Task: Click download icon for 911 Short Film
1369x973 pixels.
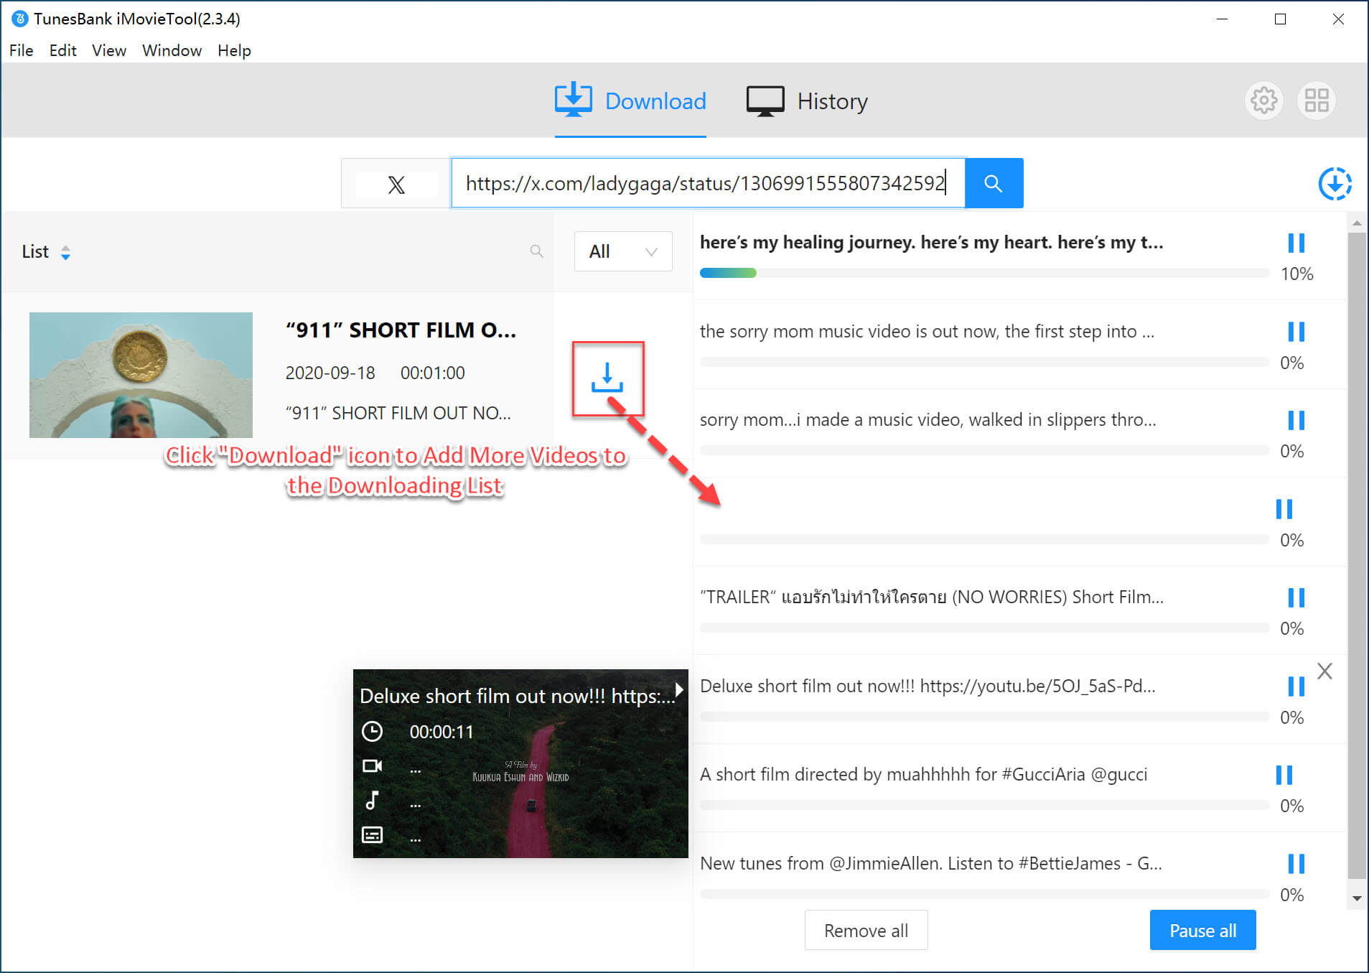Action: click(x=607, y=378)
